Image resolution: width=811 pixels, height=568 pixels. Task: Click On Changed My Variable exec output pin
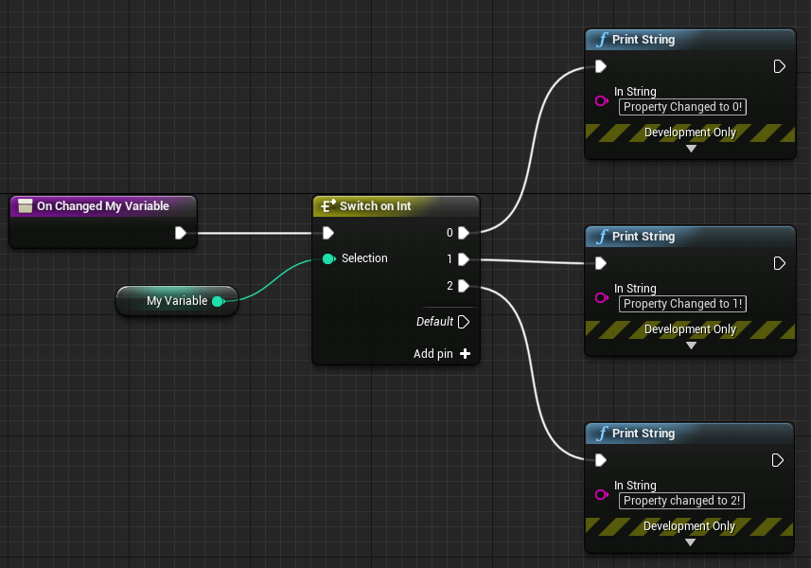coord(181,233)
